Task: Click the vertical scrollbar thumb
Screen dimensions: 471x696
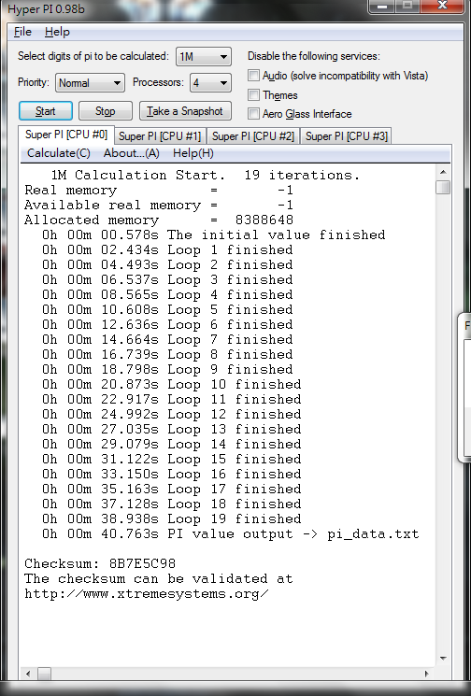Action: tap(443, 187)
